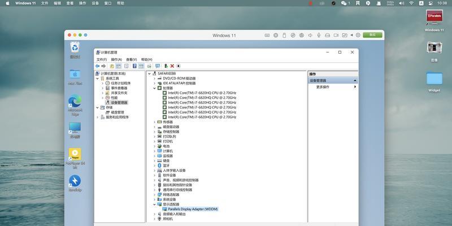Image resolution: width=452 pixels, height=226 pixels.
Task: Open Microsoft Edge desktop shortcut
Action: 75,105
